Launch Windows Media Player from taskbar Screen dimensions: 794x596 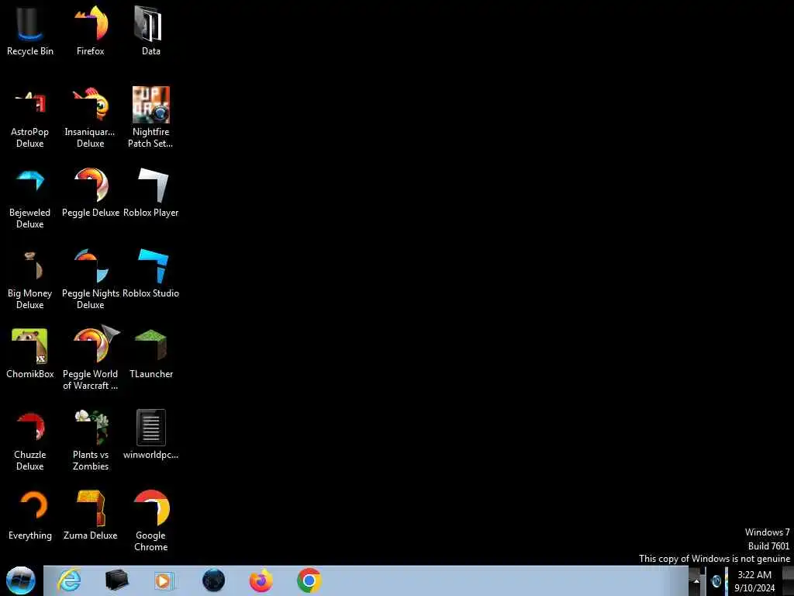click(164, 580)
